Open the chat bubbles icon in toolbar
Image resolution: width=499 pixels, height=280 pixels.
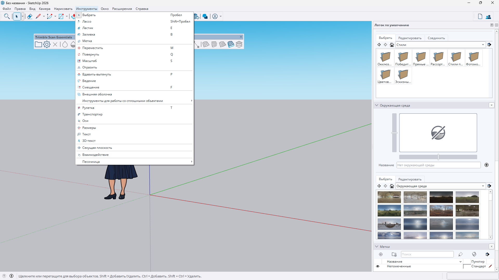pos(205,16)
